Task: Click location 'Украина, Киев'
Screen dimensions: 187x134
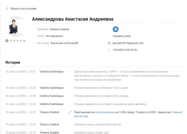Action: tap(122, 36)
